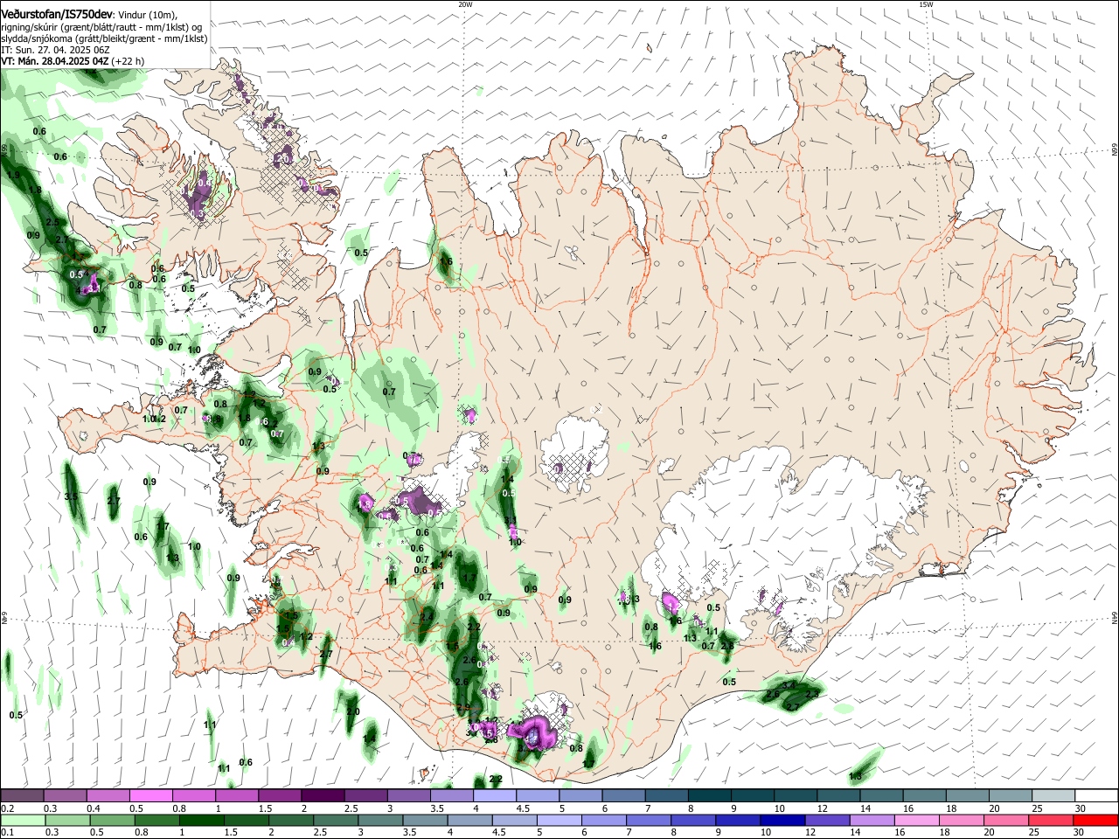Viewport: 1119px width, 839px height.
Task: Click the palest green 0.1–0.3 swatch in lower legend
Action: point(22,820)
